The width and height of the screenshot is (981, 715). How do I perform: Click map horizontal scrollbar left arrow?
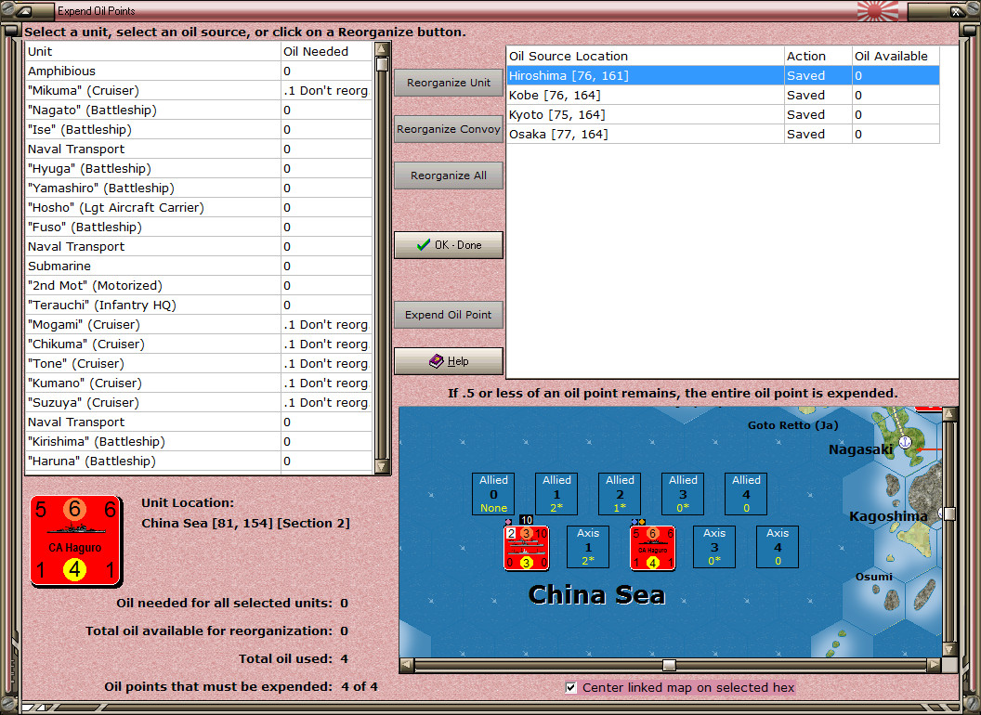click(407, 665)
